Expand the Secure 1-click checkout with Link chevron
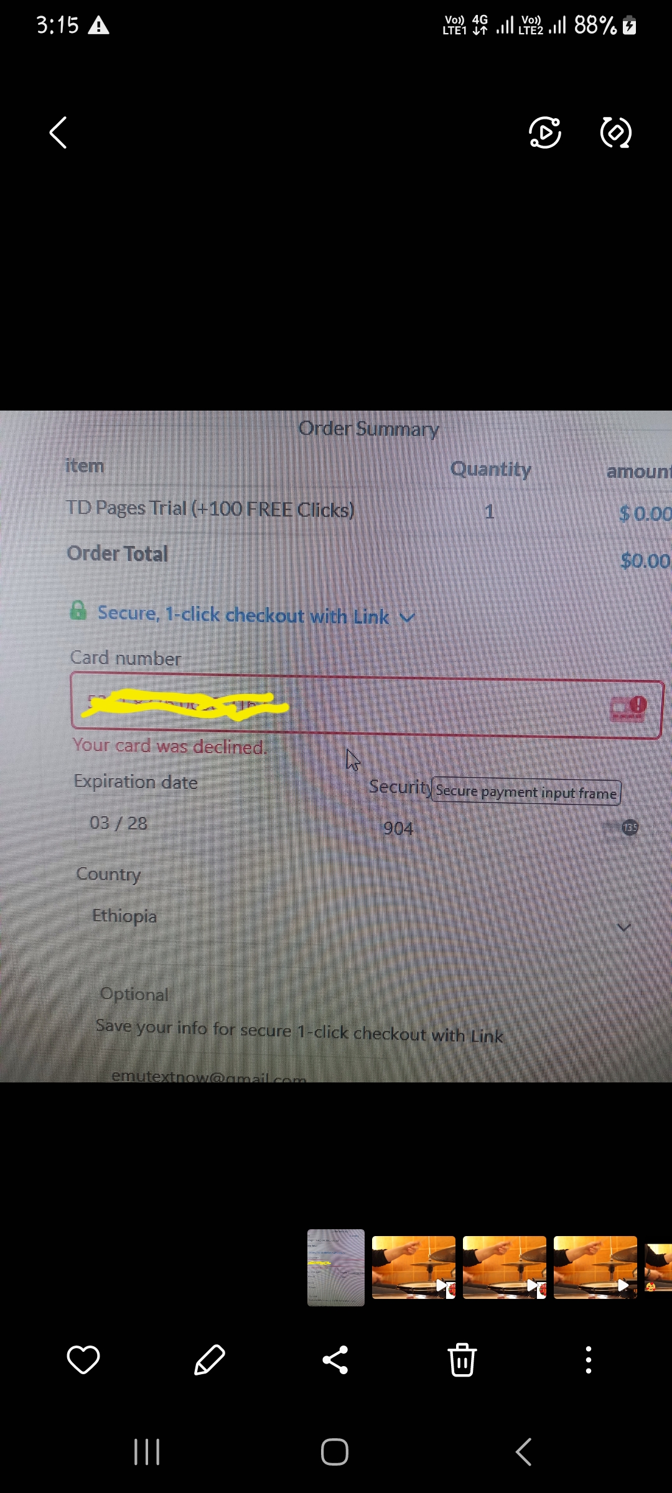 tap(408, 618)
